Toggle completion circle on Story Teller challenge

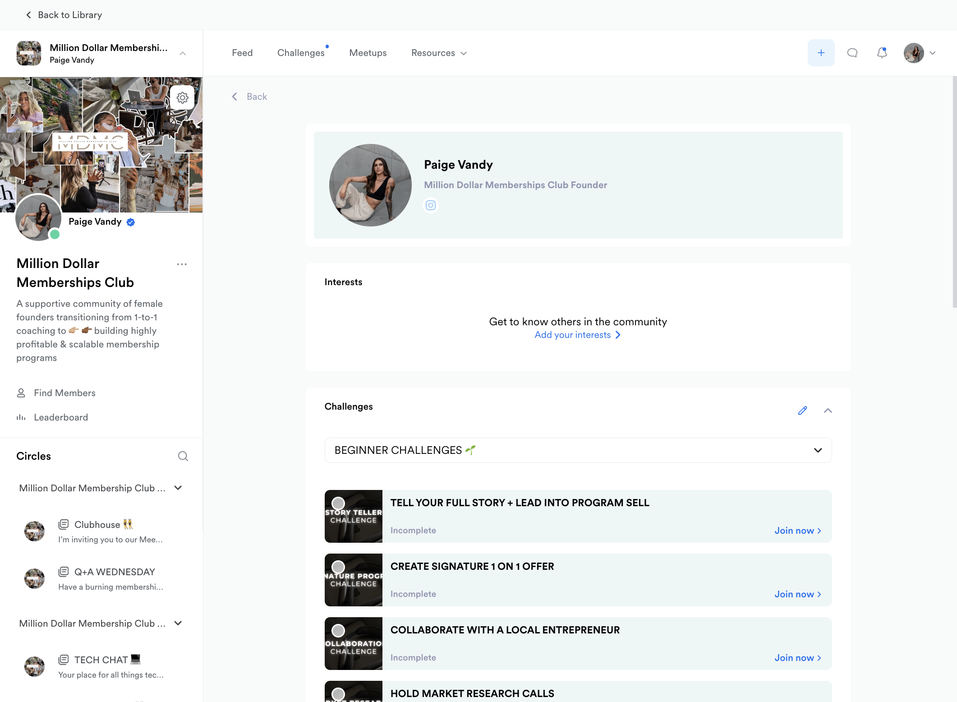pyautogui.click(x=338, y=503)
